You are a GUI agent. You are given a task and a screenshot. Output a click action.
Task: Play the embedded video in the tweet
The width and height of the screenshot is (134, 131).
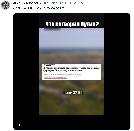[72, 72]
